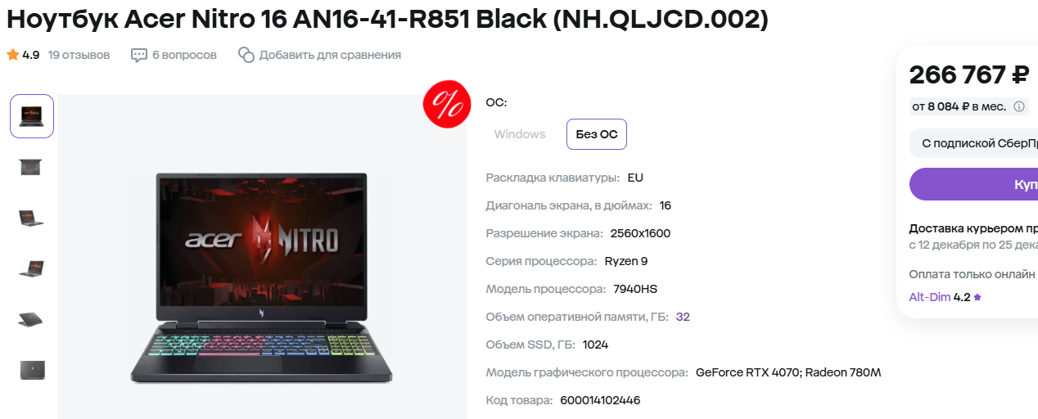
Task: Click the compare circles icon
Action: pyautogui.click(x=246, y=55)
